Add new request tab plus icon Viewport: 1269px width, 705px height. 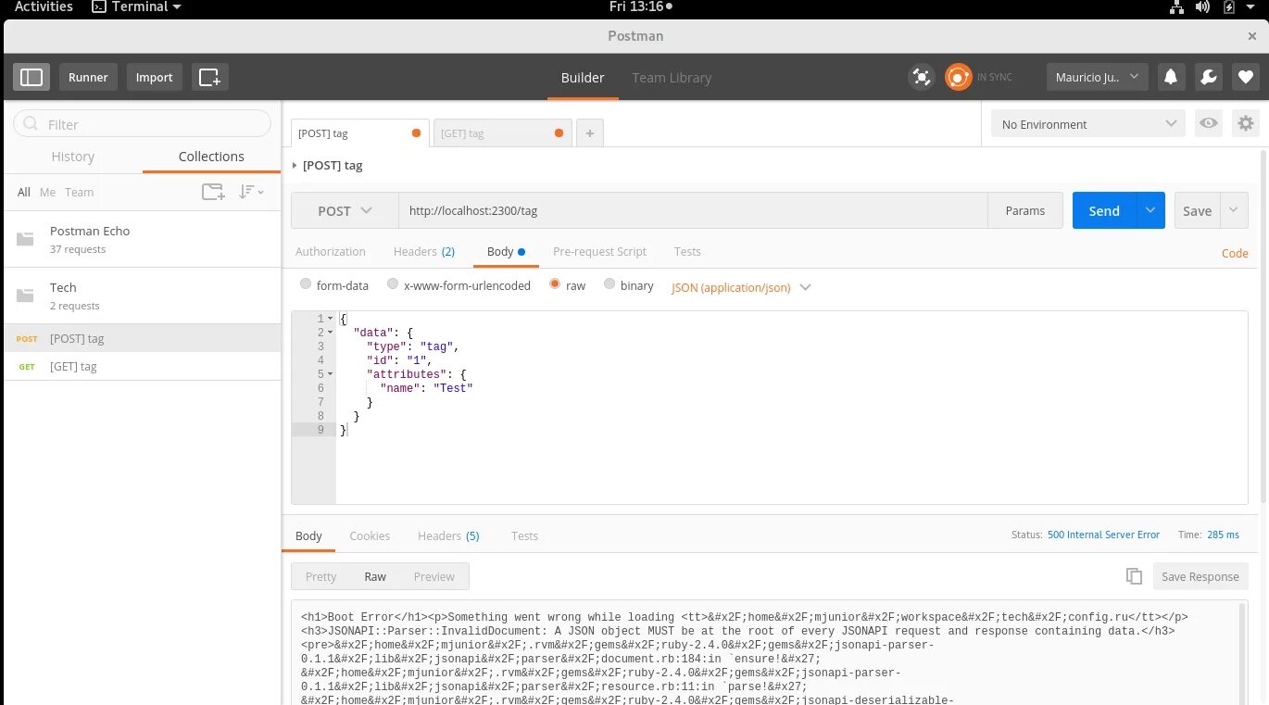pos(589,133)
